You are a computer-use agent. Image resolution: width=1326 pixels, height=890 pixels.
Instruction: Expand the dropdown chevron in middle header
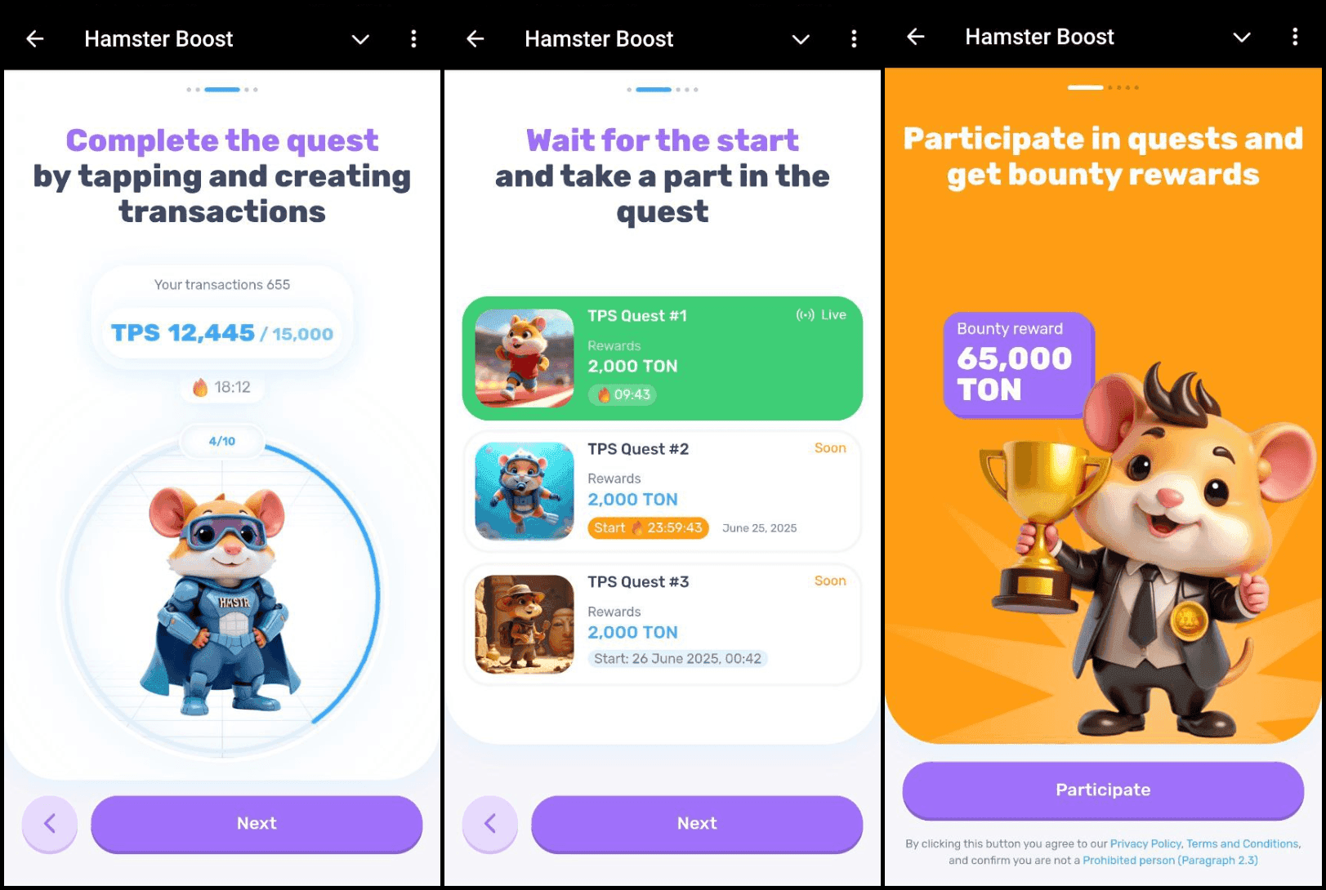click(801, 39)
